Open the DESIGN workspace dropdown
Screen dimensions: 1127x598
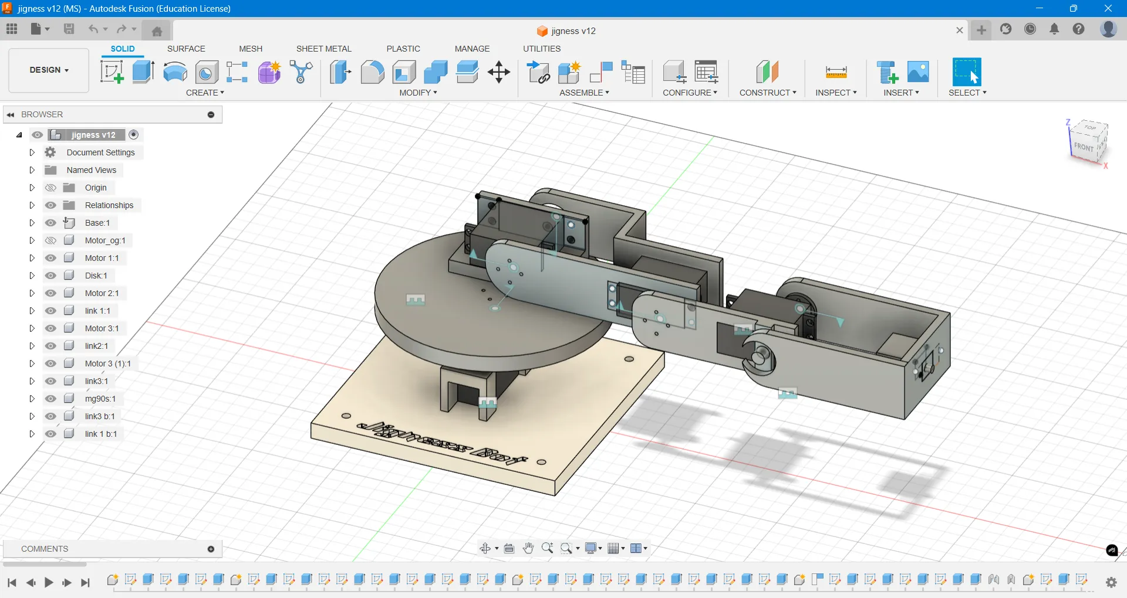[49, 70]
